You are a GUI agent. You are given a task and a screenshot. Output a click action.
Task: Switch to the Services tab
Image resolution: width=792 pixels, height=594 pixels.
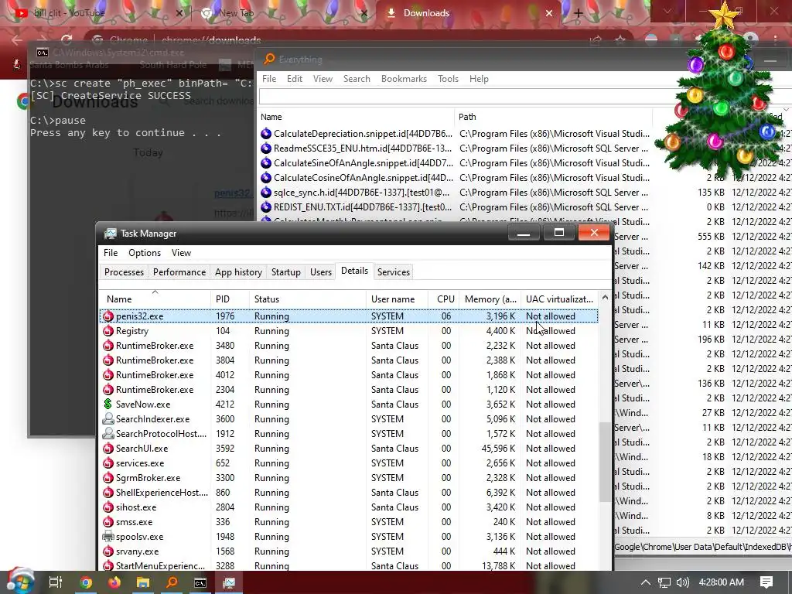point(394,271)
